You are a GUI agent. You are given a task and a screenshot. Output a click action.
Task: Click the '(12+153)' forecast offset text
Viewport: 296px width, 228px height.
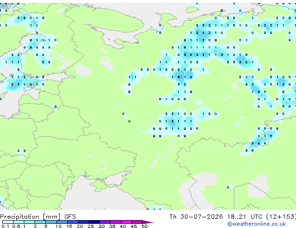[281, 217]
